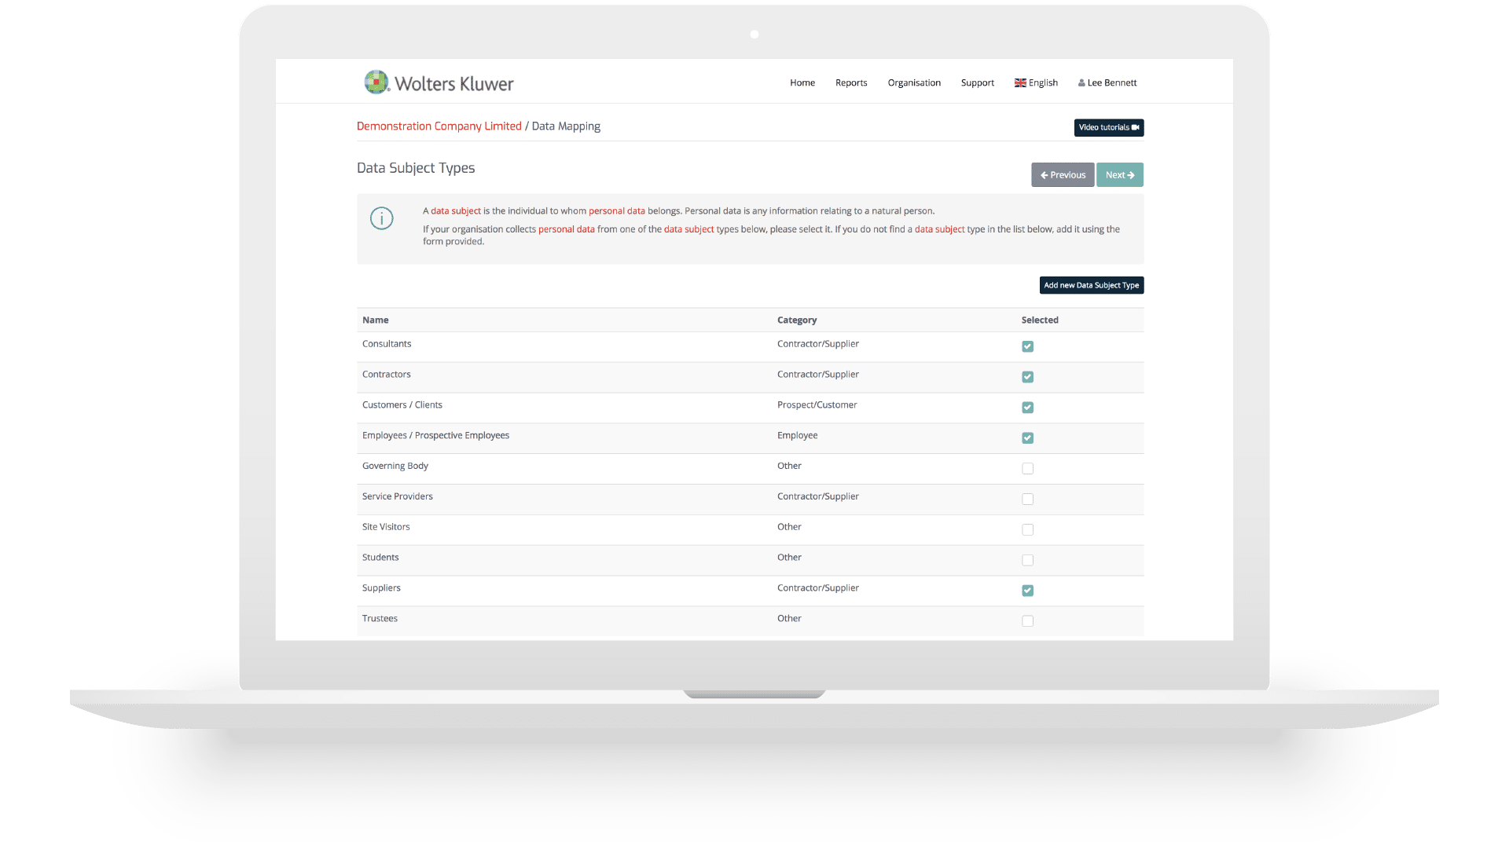The image size is (1509, 849).
Task: Click the Selected column header
Action: click(x=1040, y=320)
